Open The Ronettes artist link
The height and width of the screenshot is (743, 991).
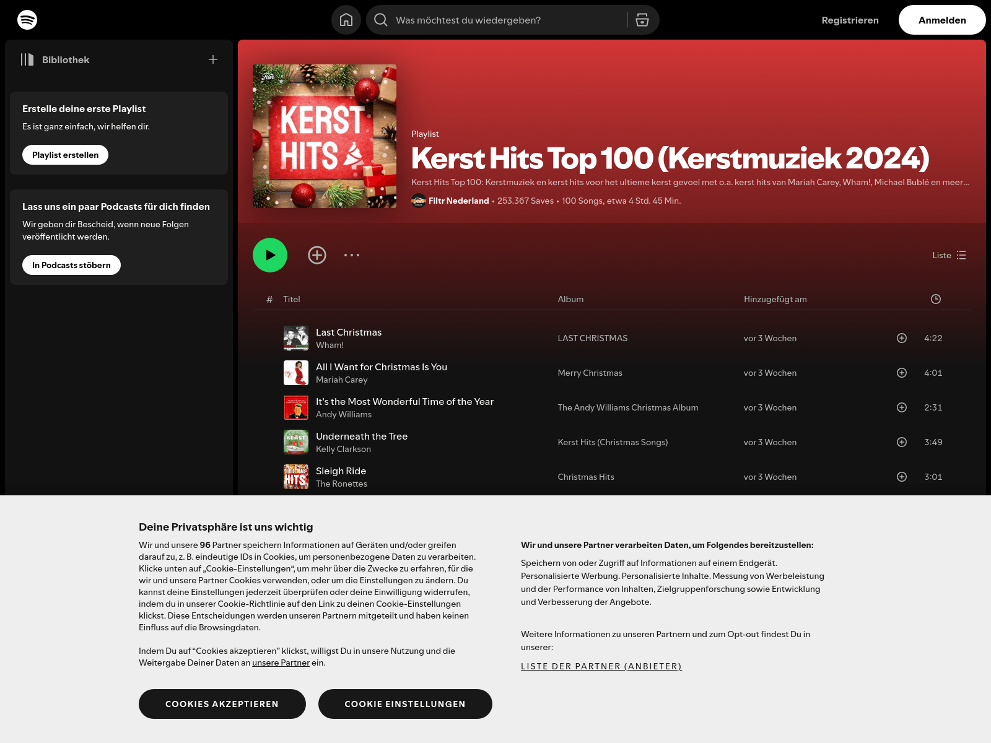pyautogui.click(x=341, y=484)
